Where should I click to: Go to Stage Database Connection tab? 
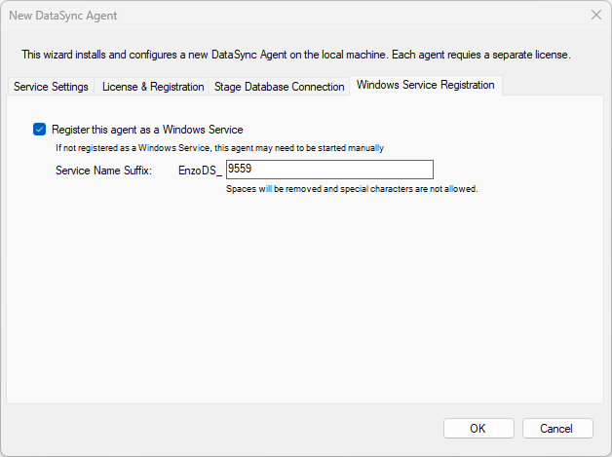[279, 87]
